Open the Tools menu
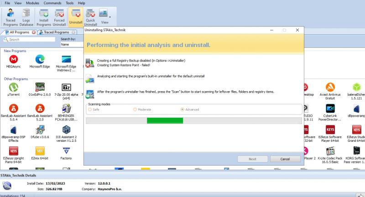 (x=70, y=3)
